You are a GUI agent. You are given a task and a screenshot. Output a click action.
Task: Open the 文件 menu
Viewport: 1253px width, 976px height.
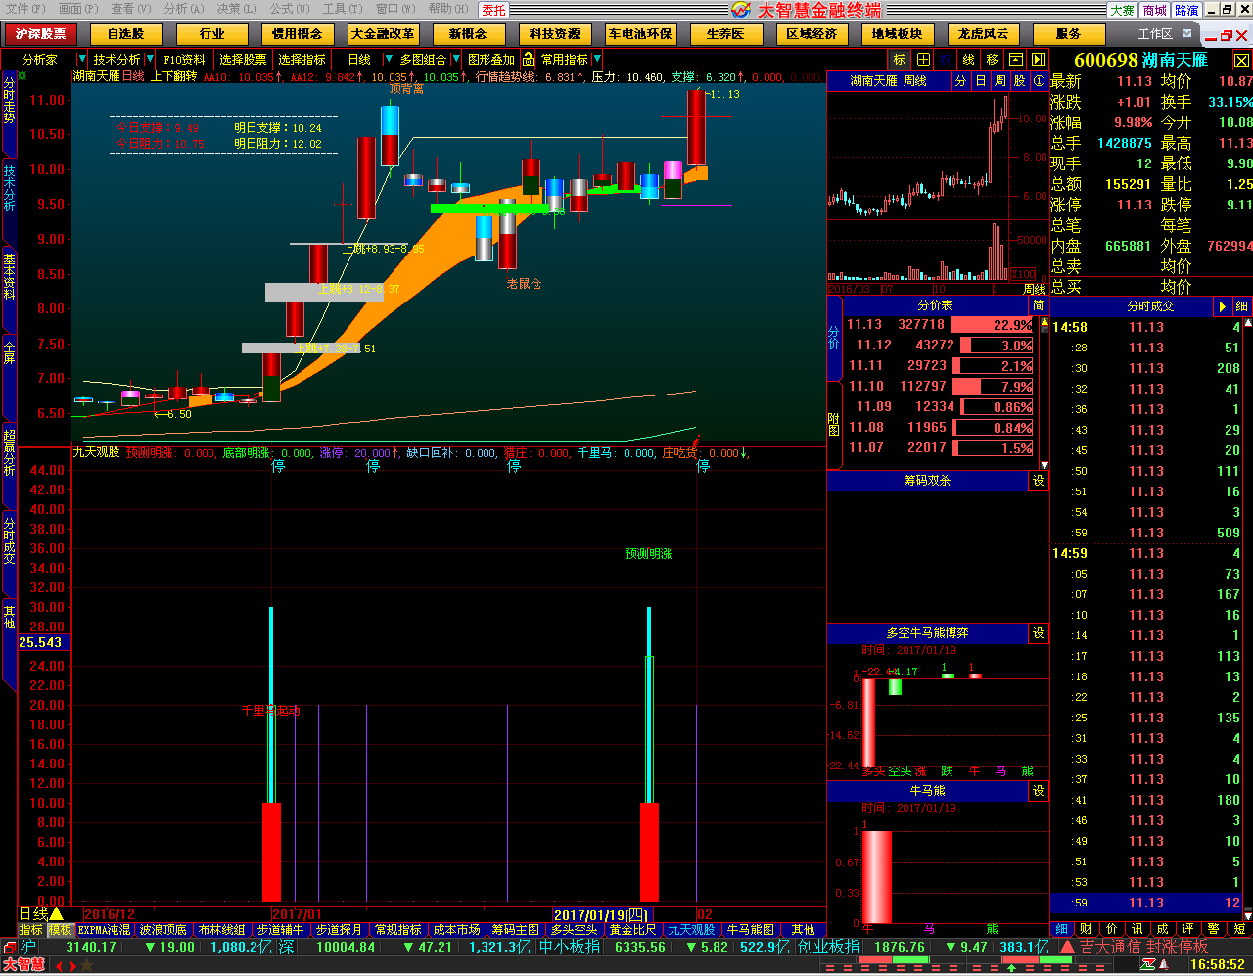(x=24, y=9)
